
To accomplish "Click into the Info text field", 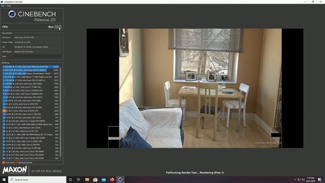I will (x=38, y=56).
